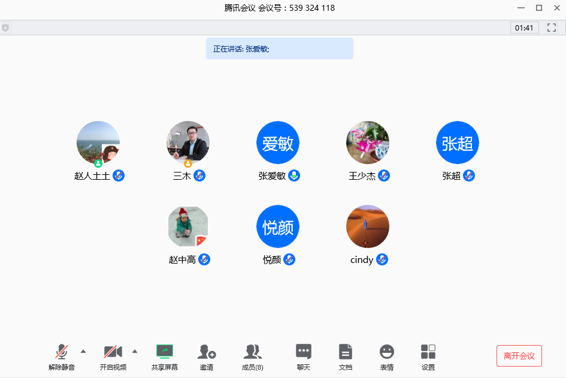Click the muted mic icon beside 张超
The image size is (566, 378).
pos(469,176)
